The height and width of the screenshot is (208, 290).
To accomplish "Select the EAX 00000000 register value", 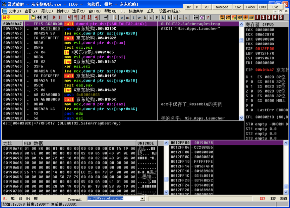I will [x=265, y=30].
